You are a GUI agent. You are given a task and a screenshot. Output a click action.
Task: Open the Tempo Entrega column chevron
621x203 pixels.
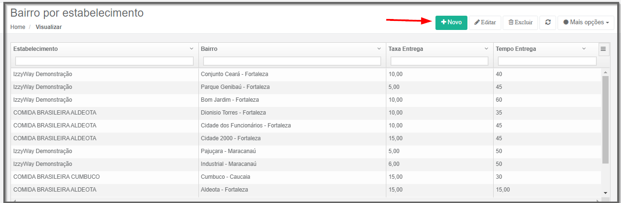(584, 49)
